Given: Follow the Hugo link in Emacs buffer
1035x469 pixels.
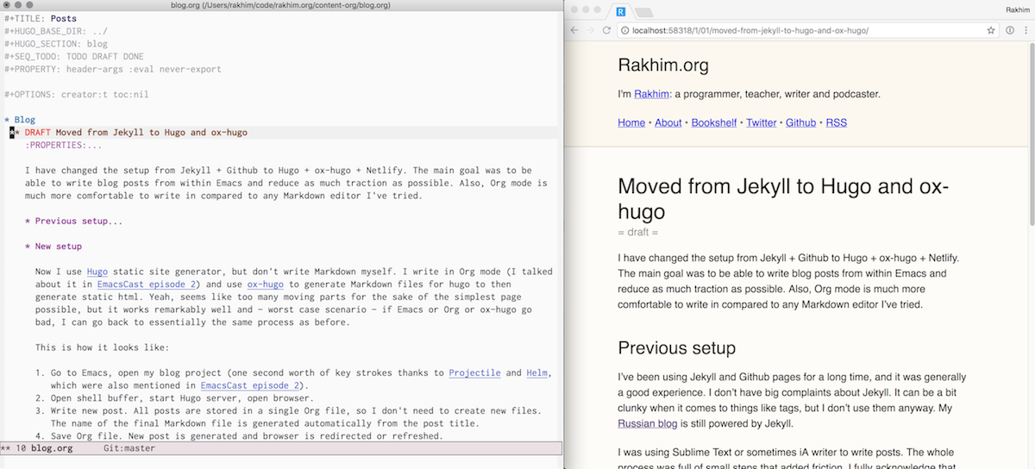Looking at the screenshot, I should tap(97, 272).
